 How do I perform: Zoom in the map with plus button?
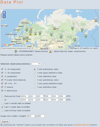click(4, 13)
